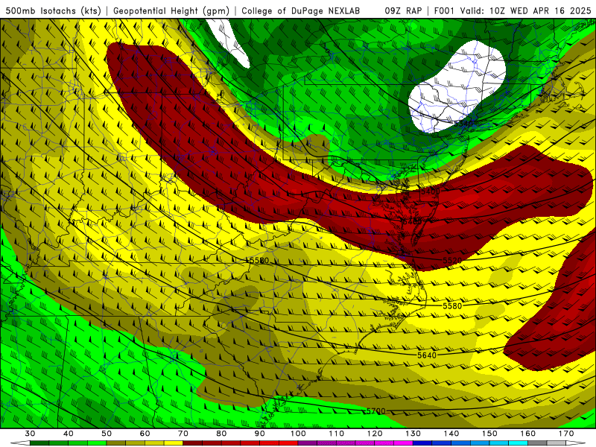The width and height of the screenshot is (596, 447).
Task: Click the 5700 height contour label
Action: click(x=376, y=411)
